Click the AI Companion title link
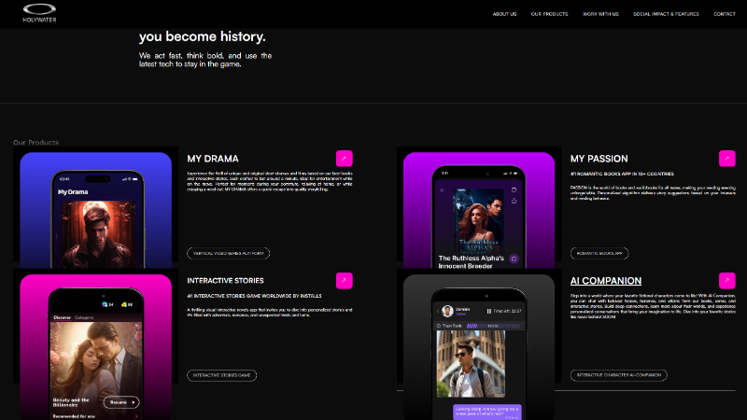This screenshot has height=420, width=747. click(x=605, y=281)
